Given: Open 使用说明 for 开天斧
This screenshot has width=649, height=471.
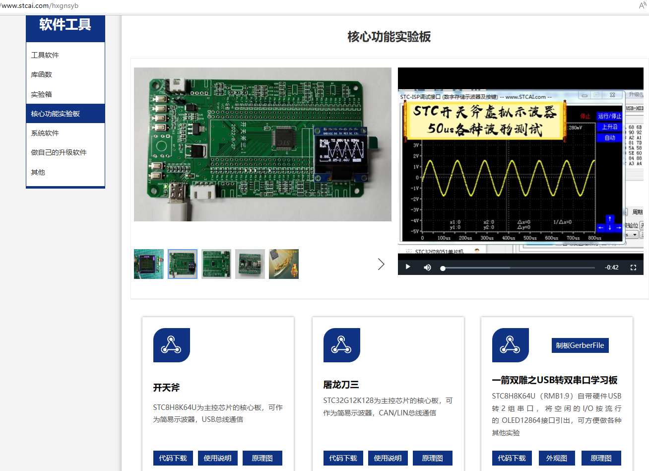Looking at the screenshot, I should tap(218, 458).
